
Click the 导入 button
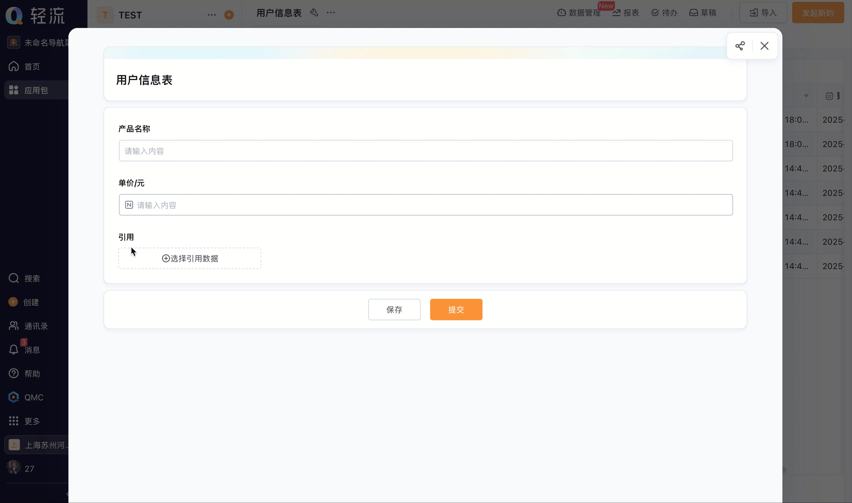(x=763, y=13)
